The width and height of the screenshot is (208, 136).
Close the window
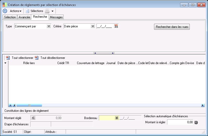[x=201, y=5]
